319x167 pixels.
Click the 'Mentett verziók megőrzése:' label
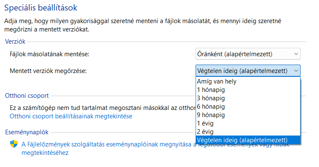point(48,71)
